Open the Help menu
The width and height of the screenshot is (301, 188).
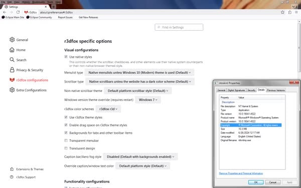[x=58, y=2]
